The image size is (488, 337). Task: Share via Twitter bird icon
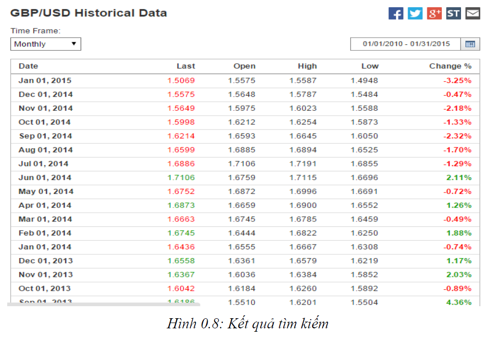[415, 13]
